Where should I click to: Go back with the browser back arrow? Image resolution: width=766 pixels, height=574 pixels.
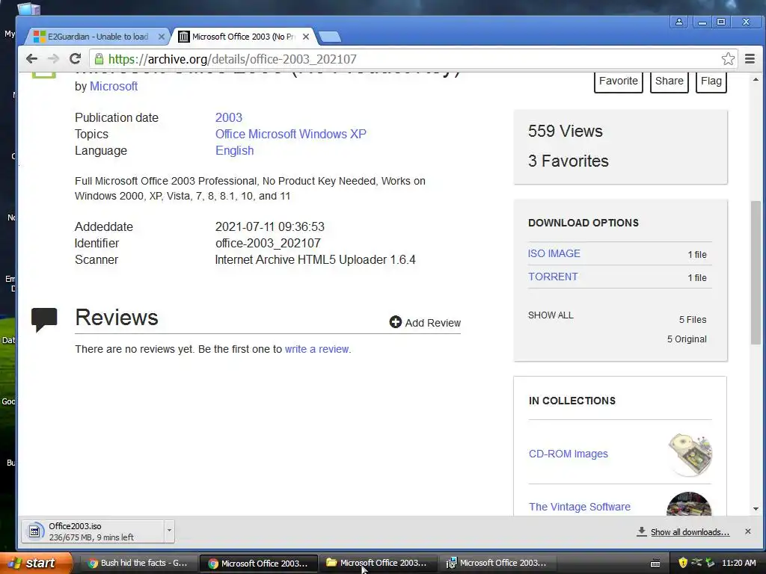(x=31, y=59)
